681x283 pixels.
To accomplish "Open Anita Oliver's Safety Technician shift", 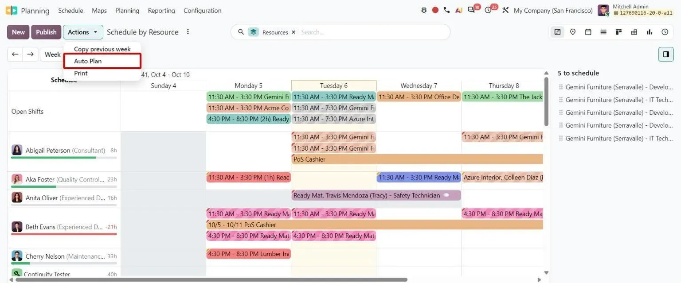I will coord(376,195).
